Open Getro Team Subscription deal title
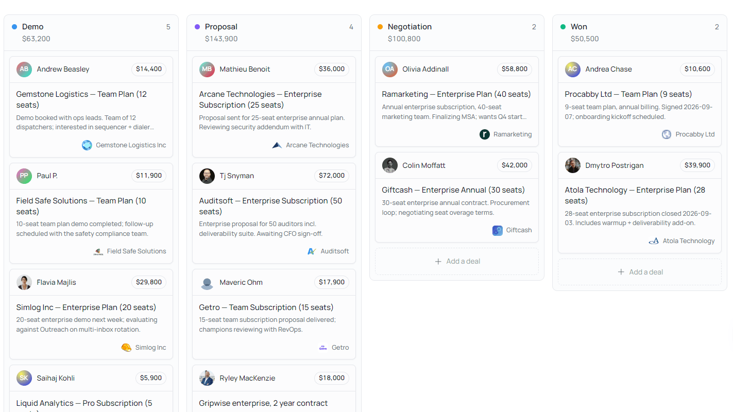 [266, 307]
